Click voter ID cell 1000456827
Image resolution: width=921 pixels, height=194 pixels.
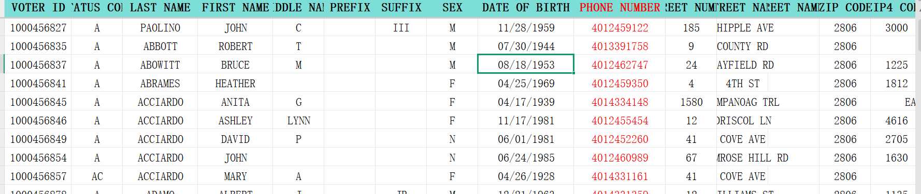38,28
